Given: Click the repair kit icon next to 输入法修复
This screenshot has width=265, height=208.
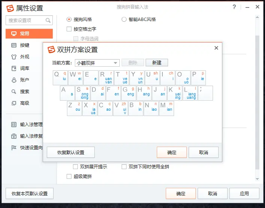Looking at the screenshot, I should pyautogui.click(x=14, y=136).
